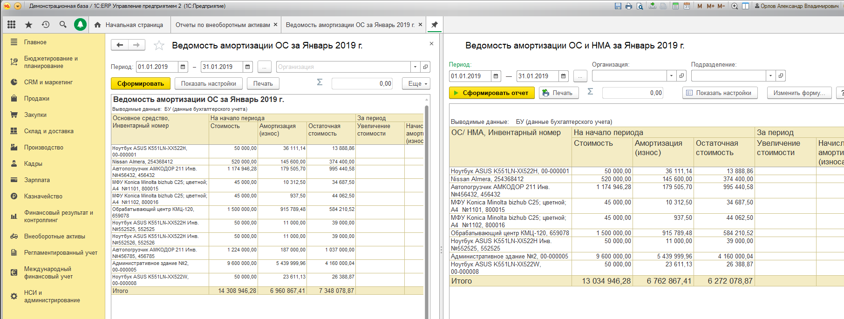The image size is (844, 319).
Task: Expand the Организация dropdown in left report
Action: tap(415, 67)
